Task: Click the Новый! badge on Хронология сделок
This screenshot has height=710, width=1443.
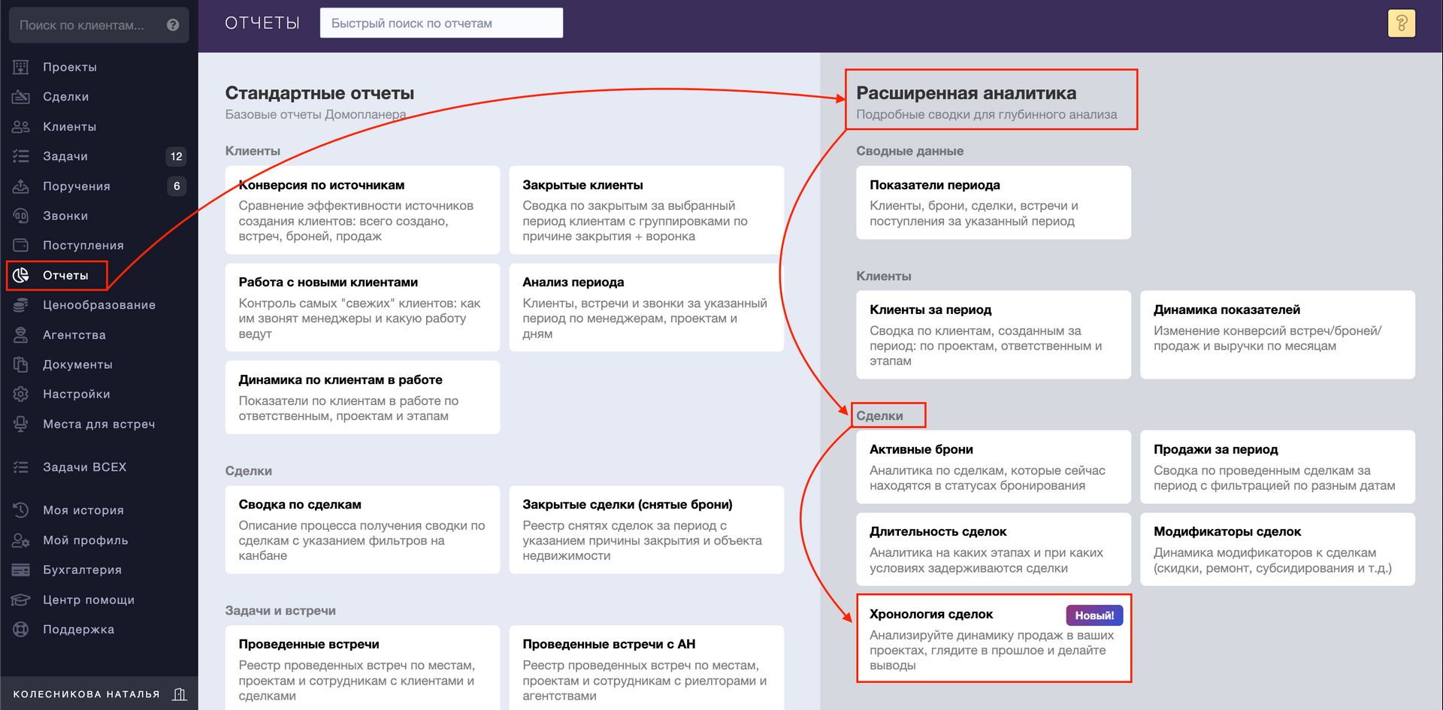Action: coord(1094,615)
